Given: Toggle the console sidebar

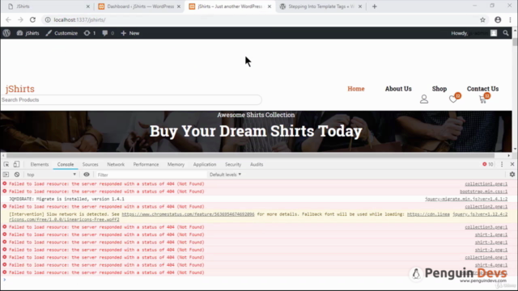Looking at the screenshot, I should (6, 175).
